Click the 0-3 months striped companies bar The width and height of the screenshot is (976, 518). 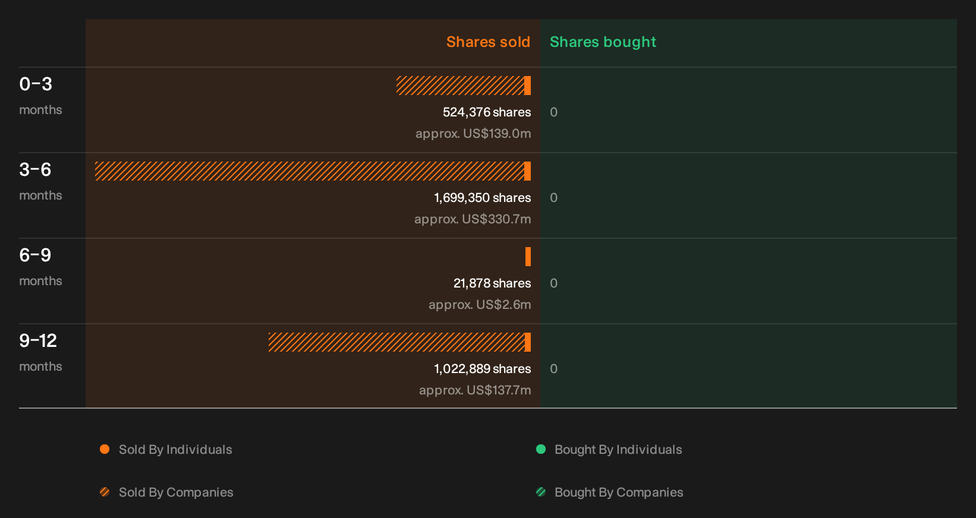[460, 86]
